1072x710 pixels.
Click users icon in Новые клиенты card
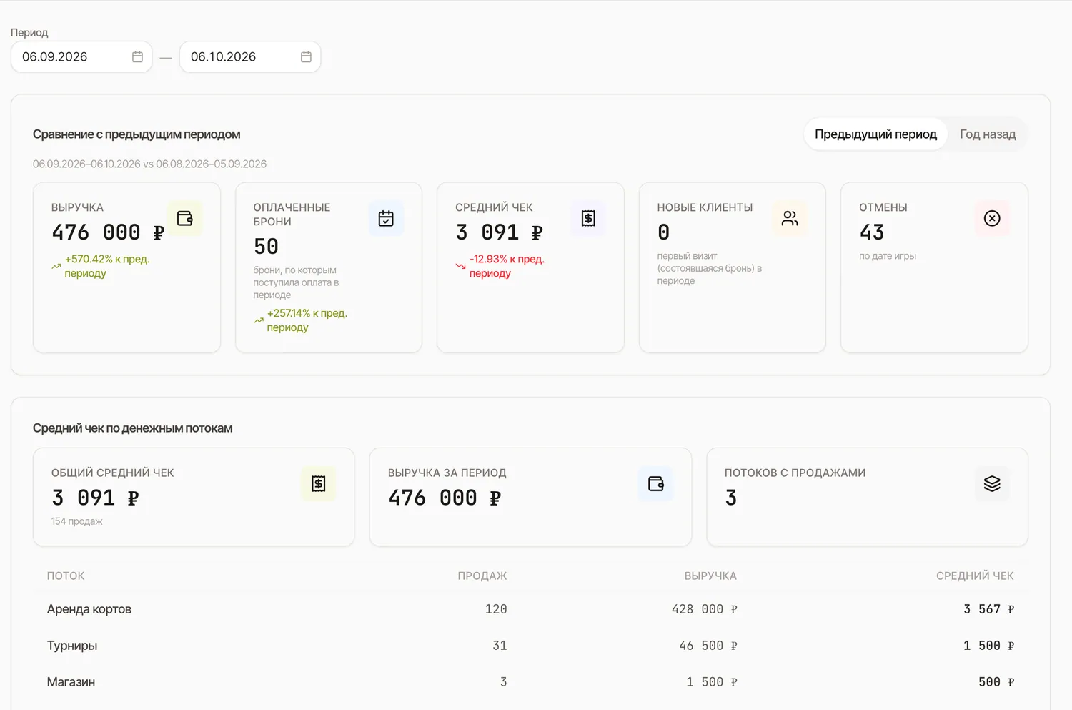coord(790,219)
